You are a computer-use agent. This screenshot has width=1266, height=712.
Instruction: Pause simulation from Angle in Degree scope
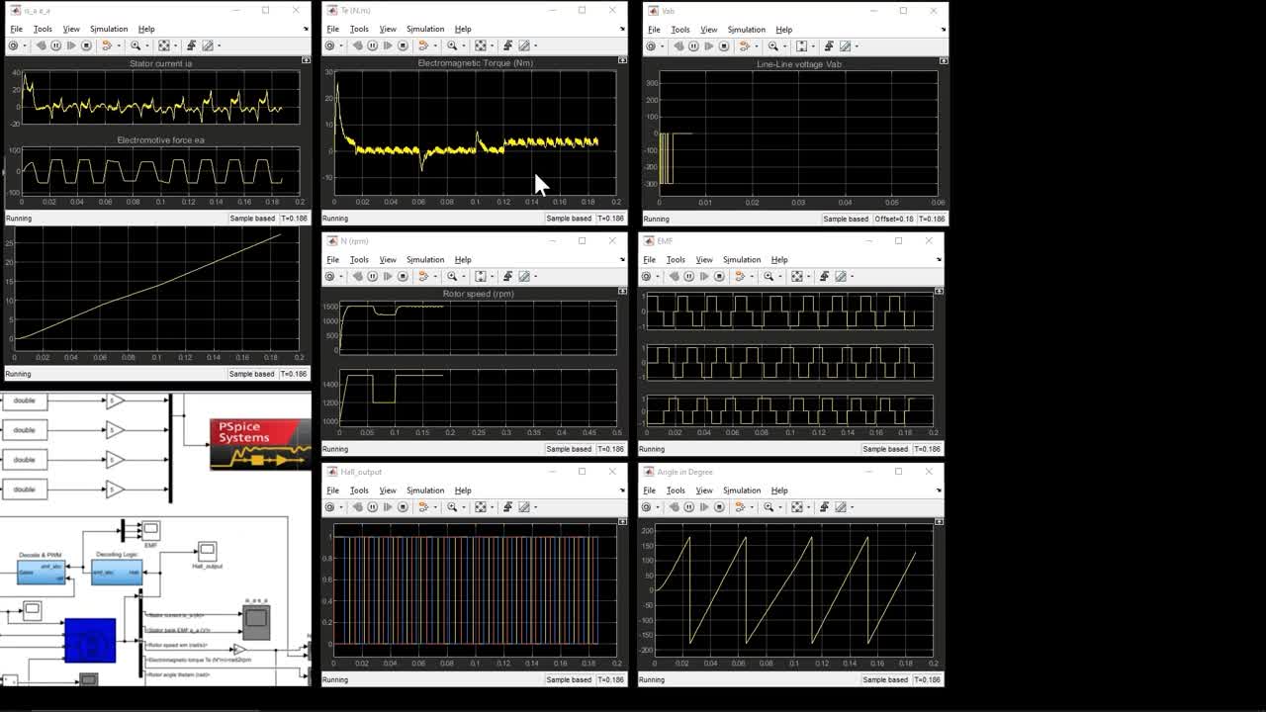pos(688,507)
